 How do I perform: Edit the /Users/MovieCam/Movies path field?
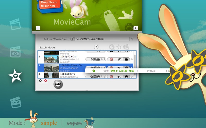pos(102,39)
